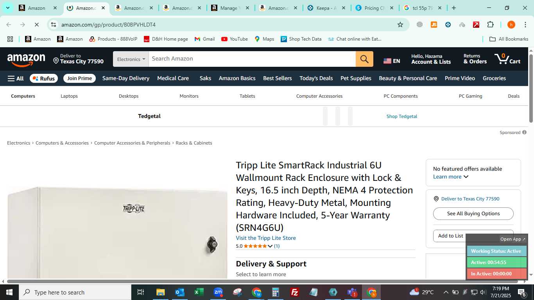534x300 pixels.
Task: Visit the Tripp Lite Store link
Action: [266, 238]
